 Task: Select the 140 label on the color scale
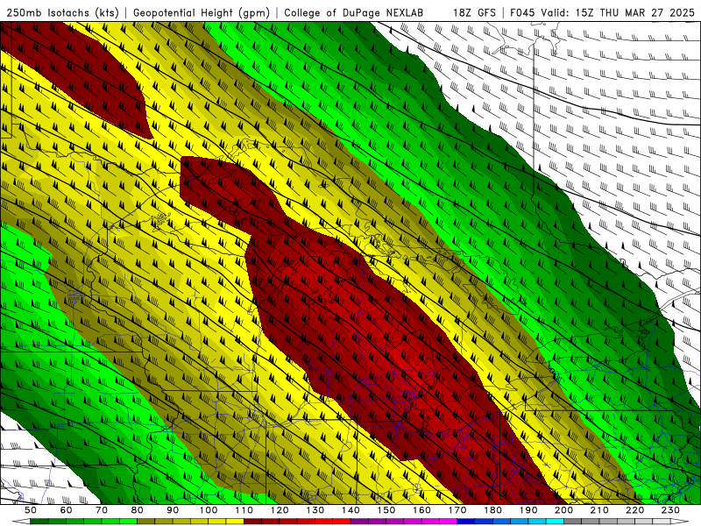350,510
